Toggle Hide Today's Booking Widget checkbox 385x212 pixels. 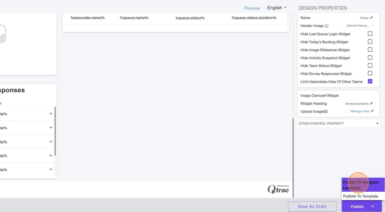pyautogui.click(x=370, y=41)
